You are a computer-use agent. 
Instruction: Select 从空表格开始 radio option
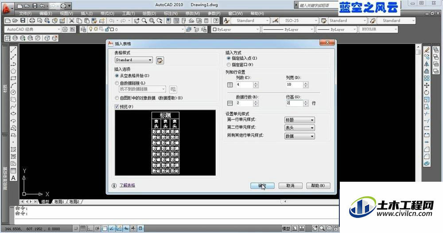117,76
